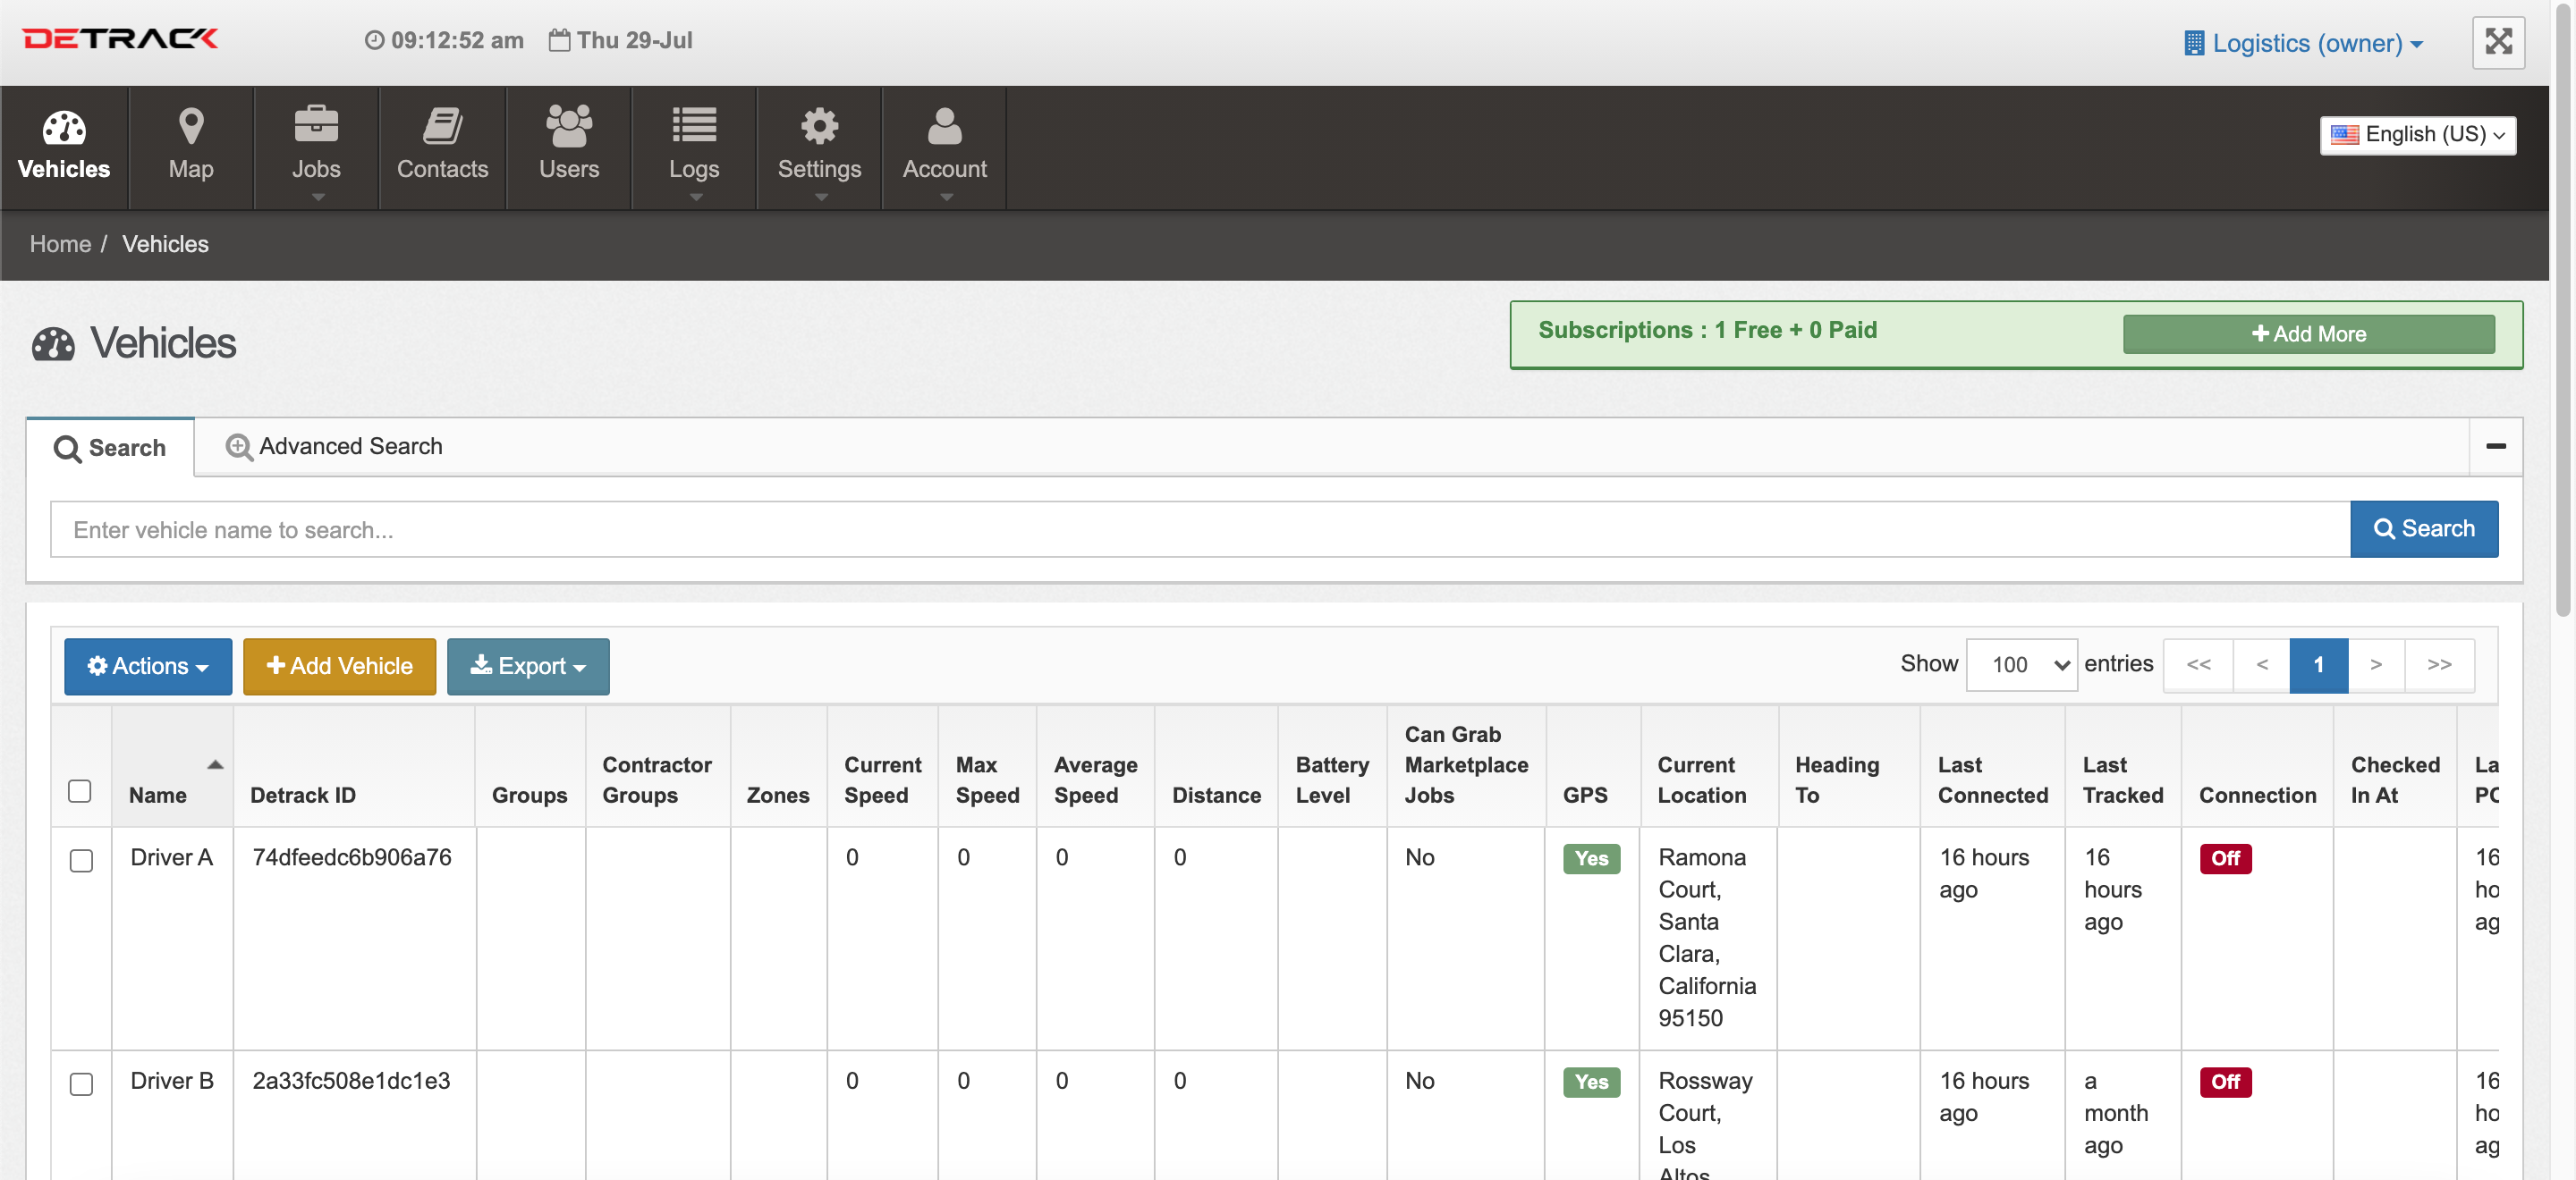Open the Settings gear icon

tap(819, 127)
